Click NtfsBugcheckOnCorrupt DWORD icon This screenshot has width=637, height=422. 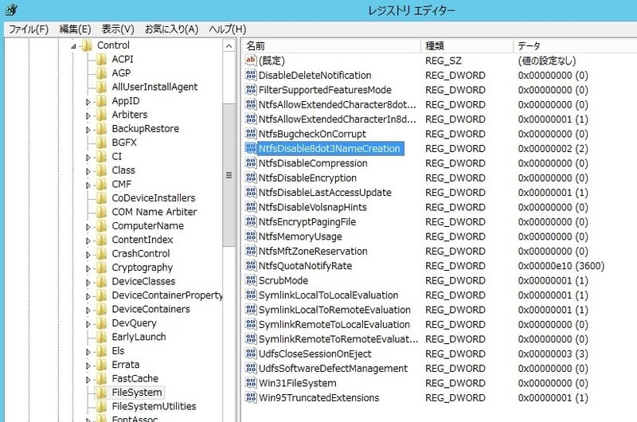coord(251,134)
